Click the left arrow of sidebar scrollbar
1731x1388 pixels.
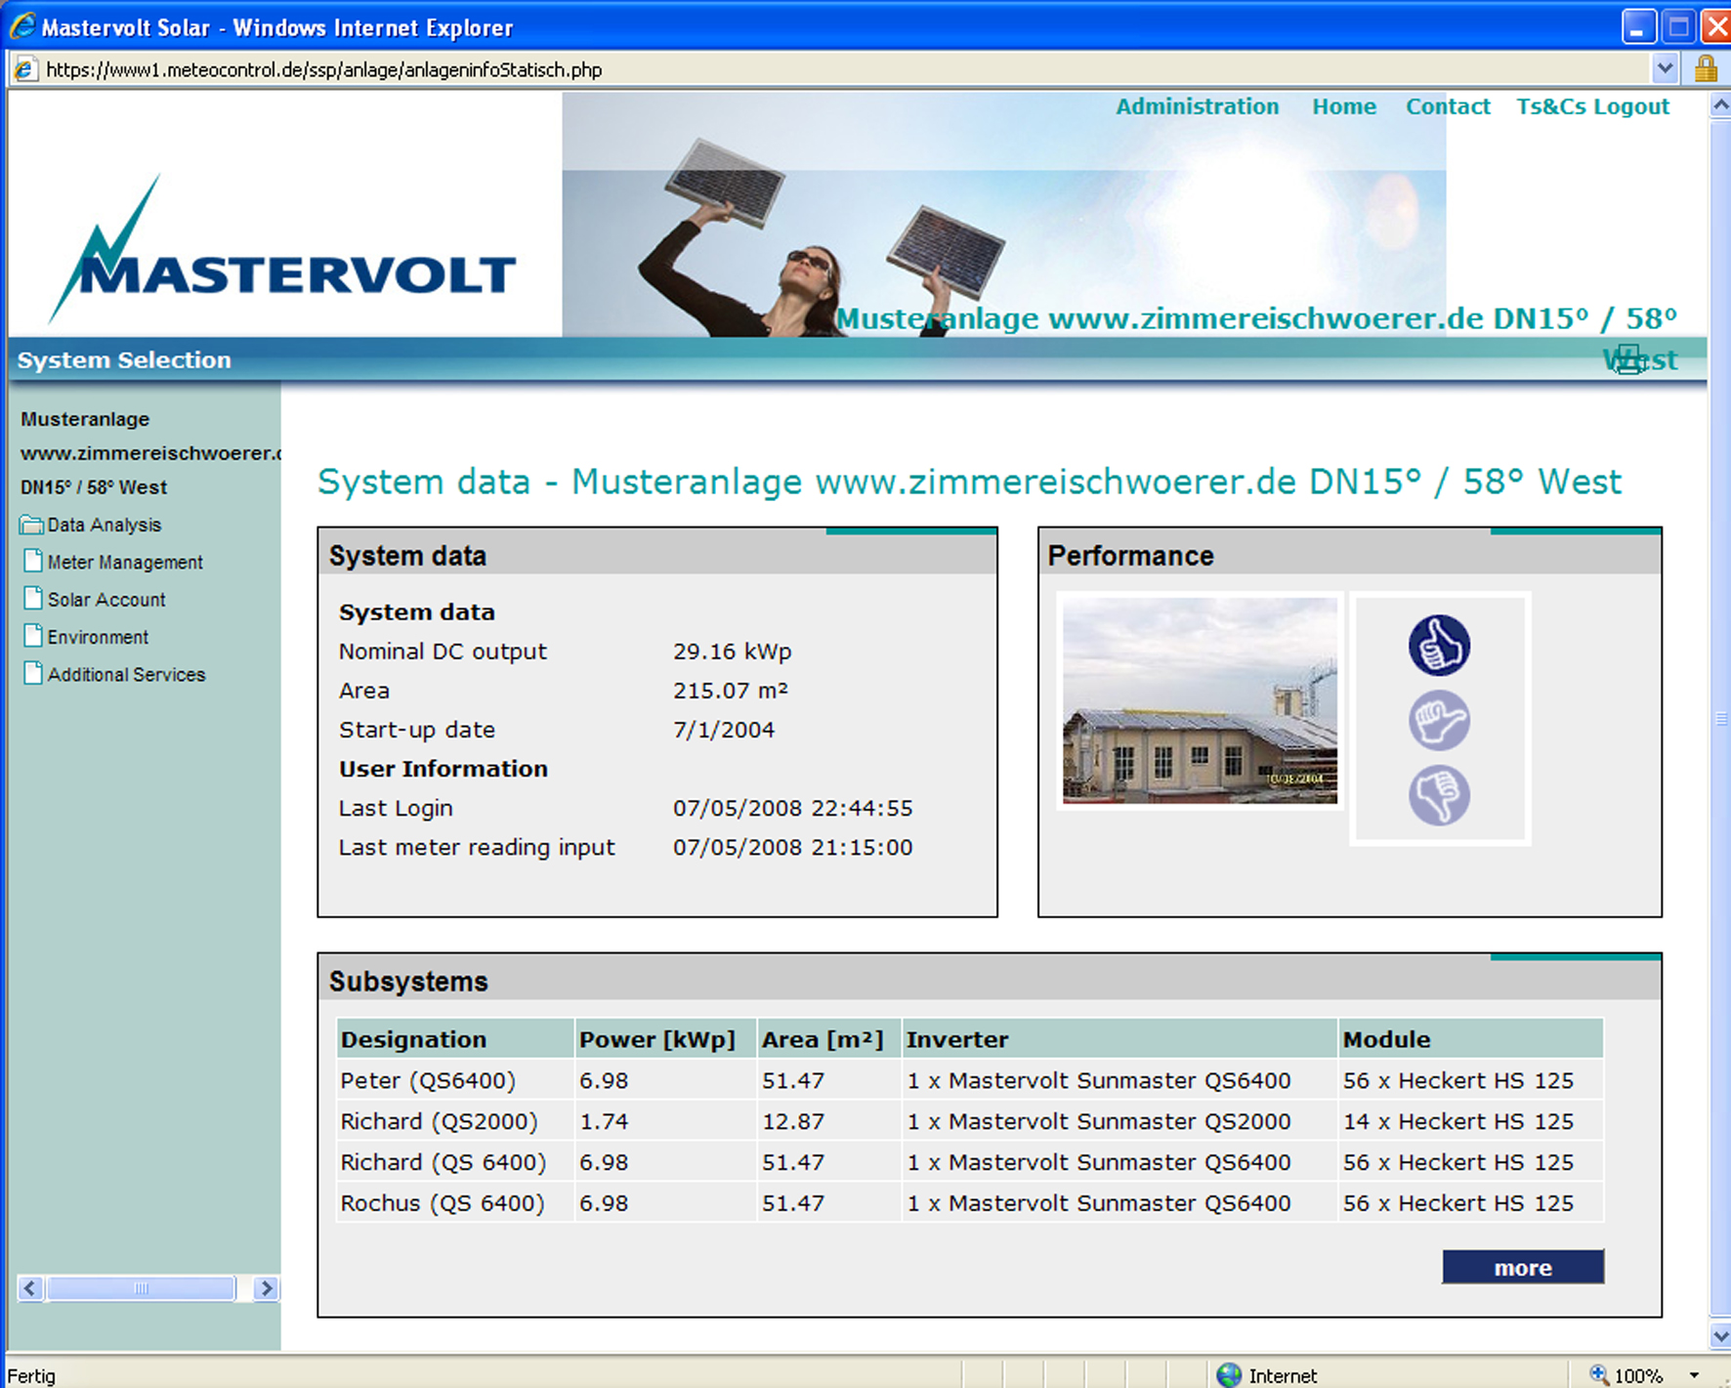pos(30,1288)
